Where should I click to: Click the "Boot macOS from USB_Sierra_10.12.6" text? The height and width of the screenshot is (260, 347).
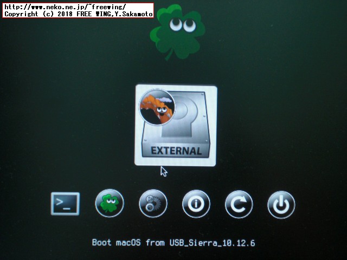173,243
